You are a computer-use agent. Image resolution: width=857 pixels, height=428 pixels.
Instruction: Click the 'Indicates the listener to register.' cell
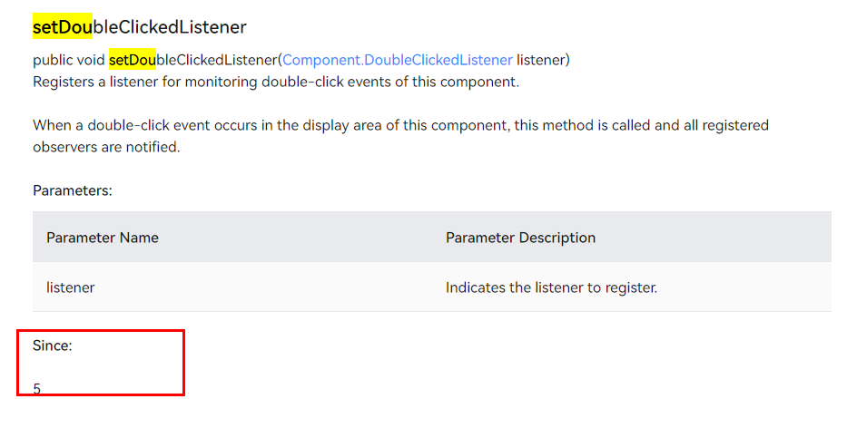(551, 287)
